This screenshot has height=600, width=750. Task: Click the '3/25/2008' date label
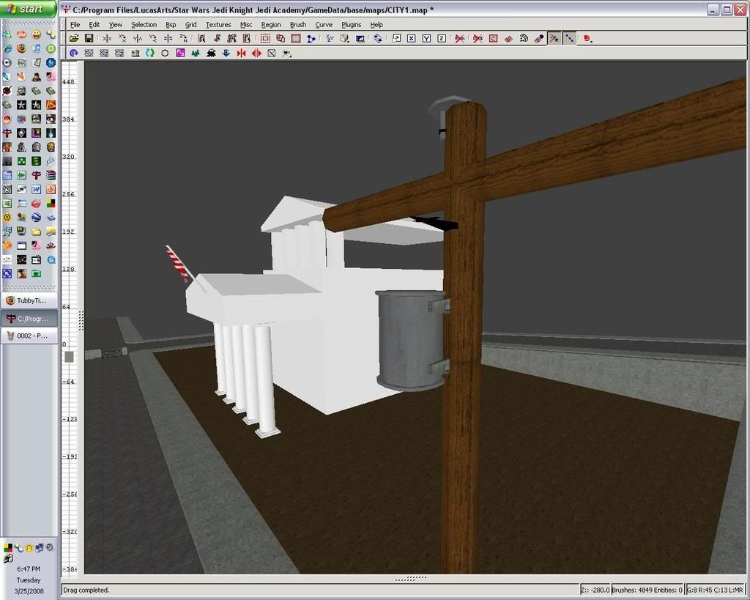coord(29,591)
